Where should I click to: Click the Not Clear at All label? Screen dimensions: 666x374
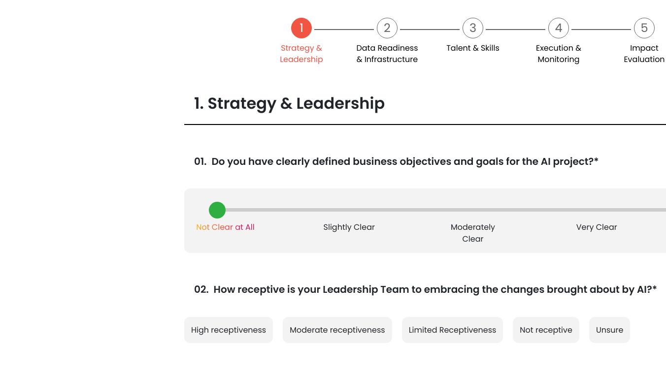225,227
